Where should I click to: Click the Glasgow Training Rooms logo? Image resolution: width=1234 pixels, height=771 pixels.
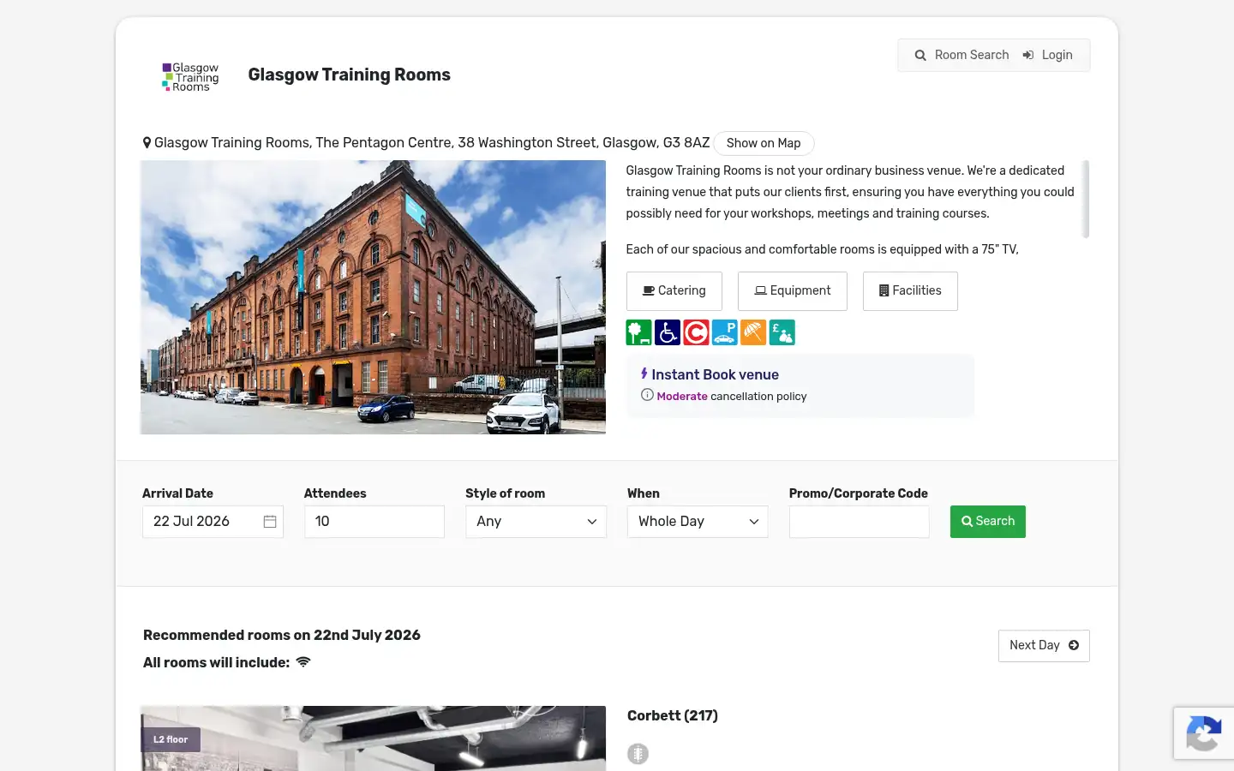coord(190,76)
